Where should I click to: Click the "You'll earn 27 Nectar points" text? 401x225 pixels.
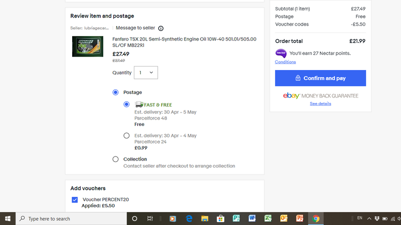(x=320, y=53)
